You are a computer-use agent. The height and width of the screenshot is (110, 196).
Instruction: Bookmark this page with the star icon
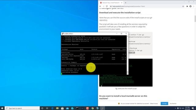click(183, 6)
